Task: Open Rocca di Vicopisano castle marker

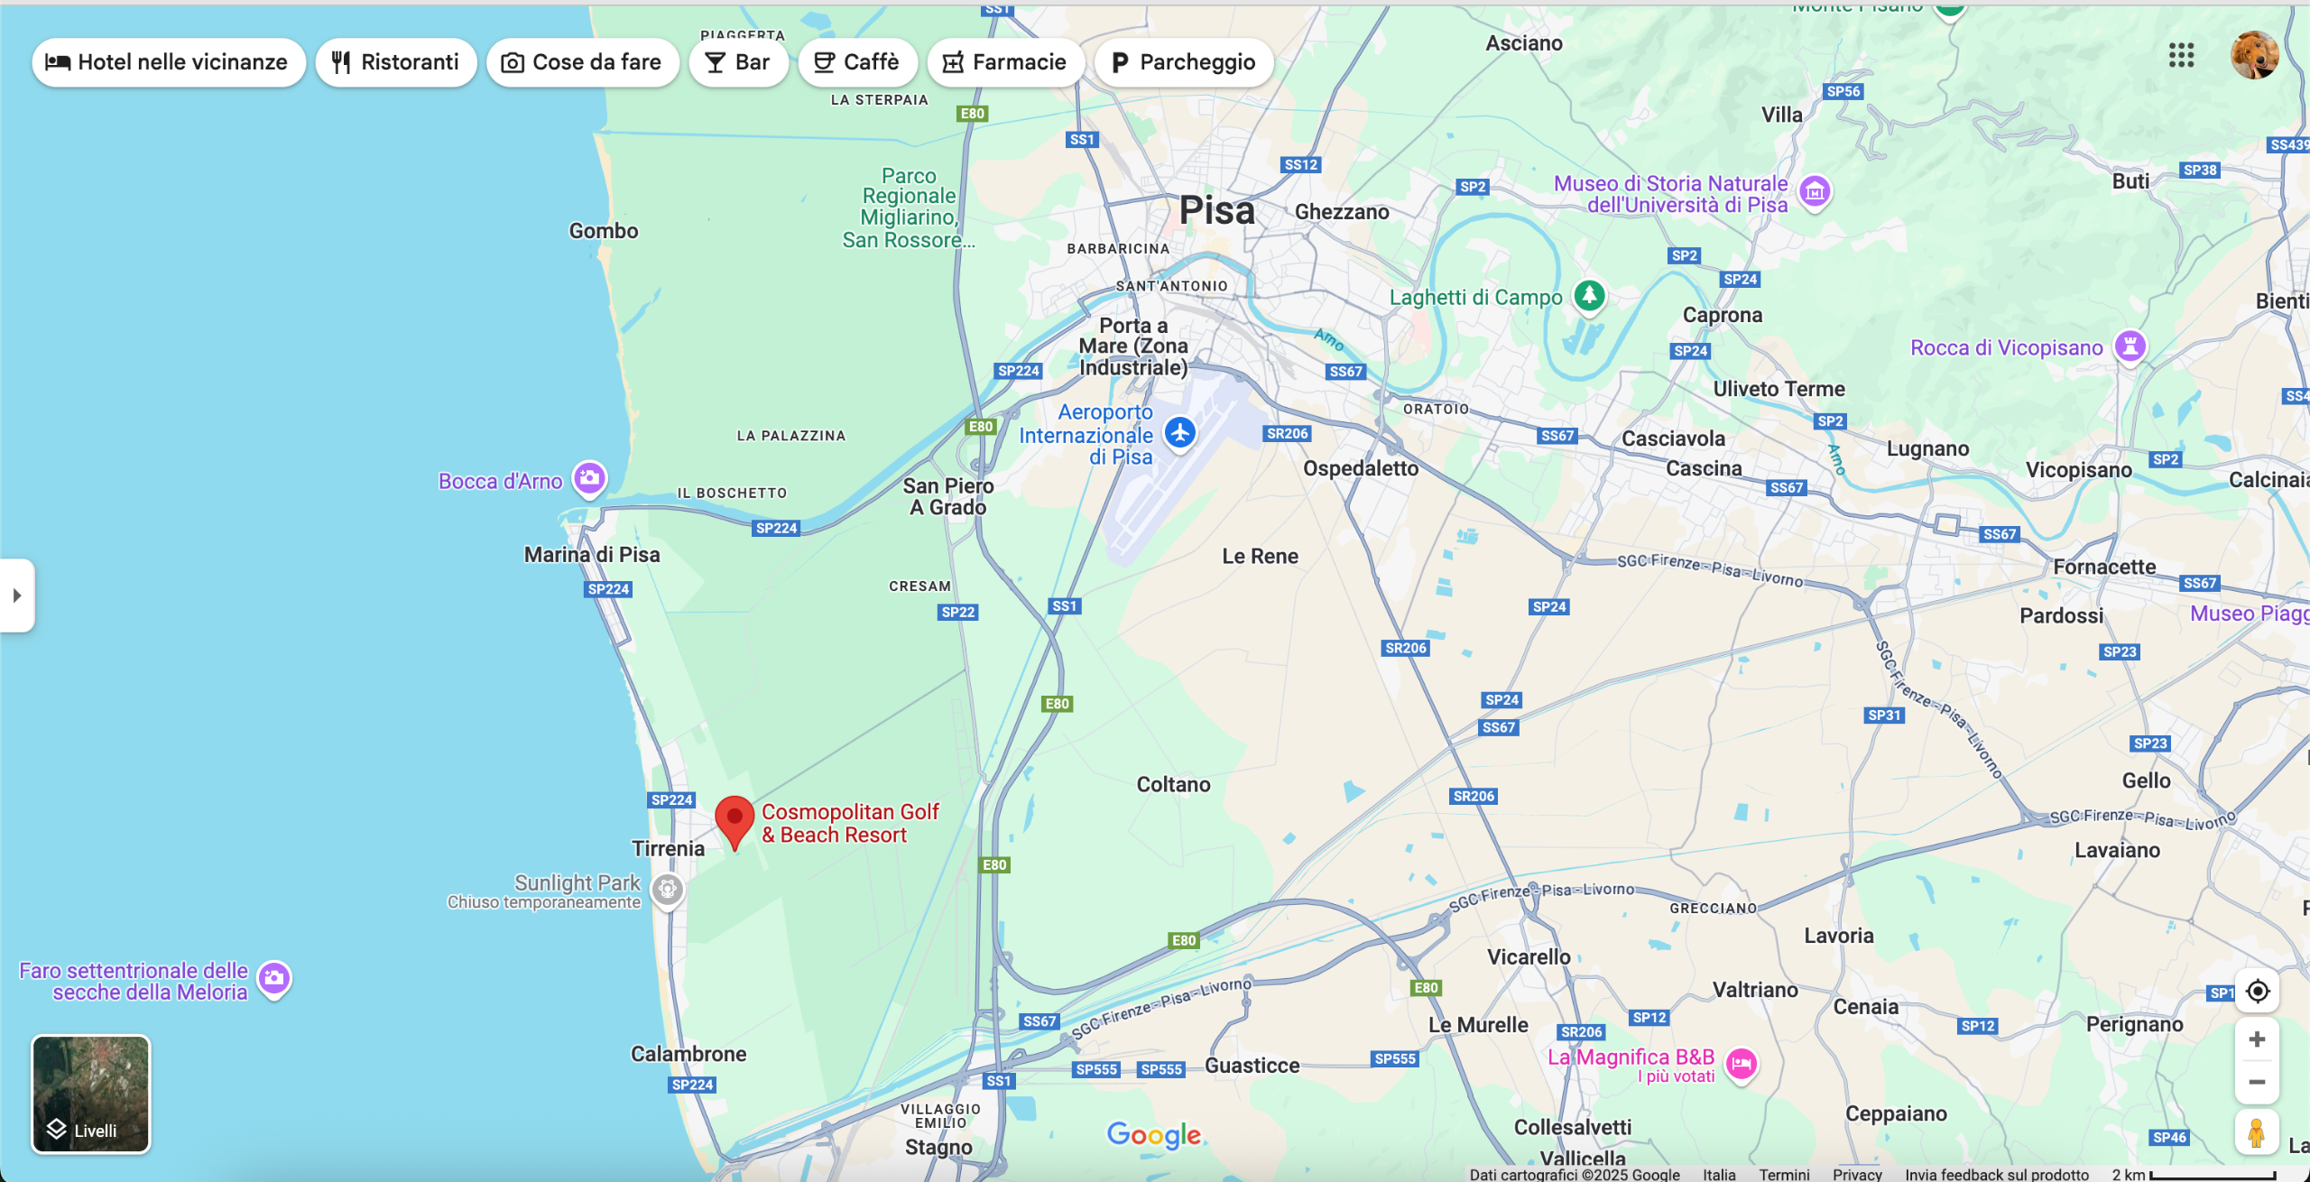Action: click(2130, 346)
